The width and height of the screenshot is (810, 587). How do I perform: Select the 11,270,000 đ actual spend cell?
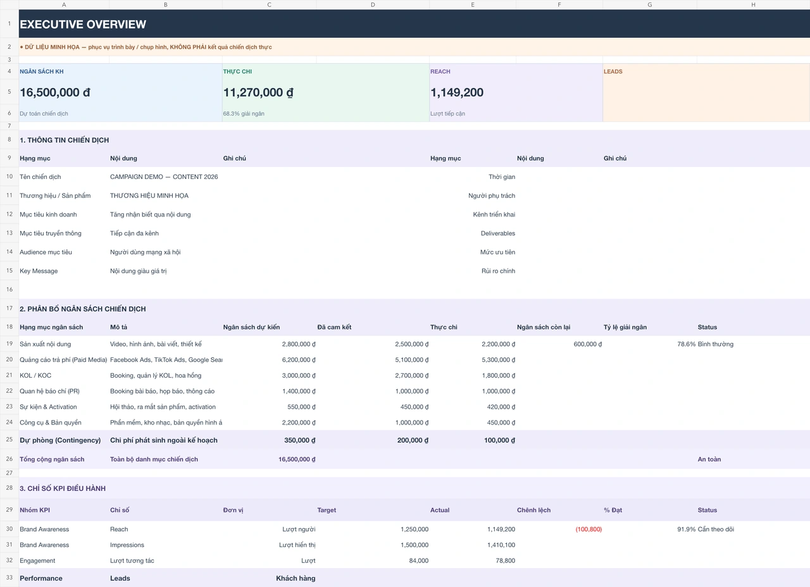click(x=325, y=92)
